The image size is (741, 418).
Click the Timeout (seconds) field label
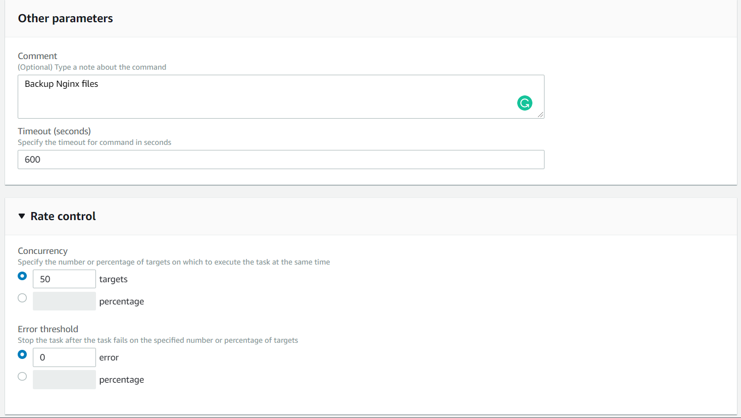pos(54,131)
